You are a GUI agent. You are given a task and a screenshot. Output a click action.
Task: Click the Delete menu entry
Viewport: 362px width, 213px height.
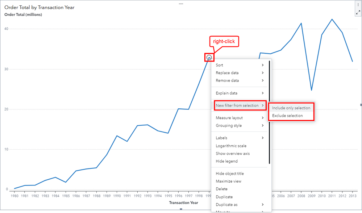222,189
